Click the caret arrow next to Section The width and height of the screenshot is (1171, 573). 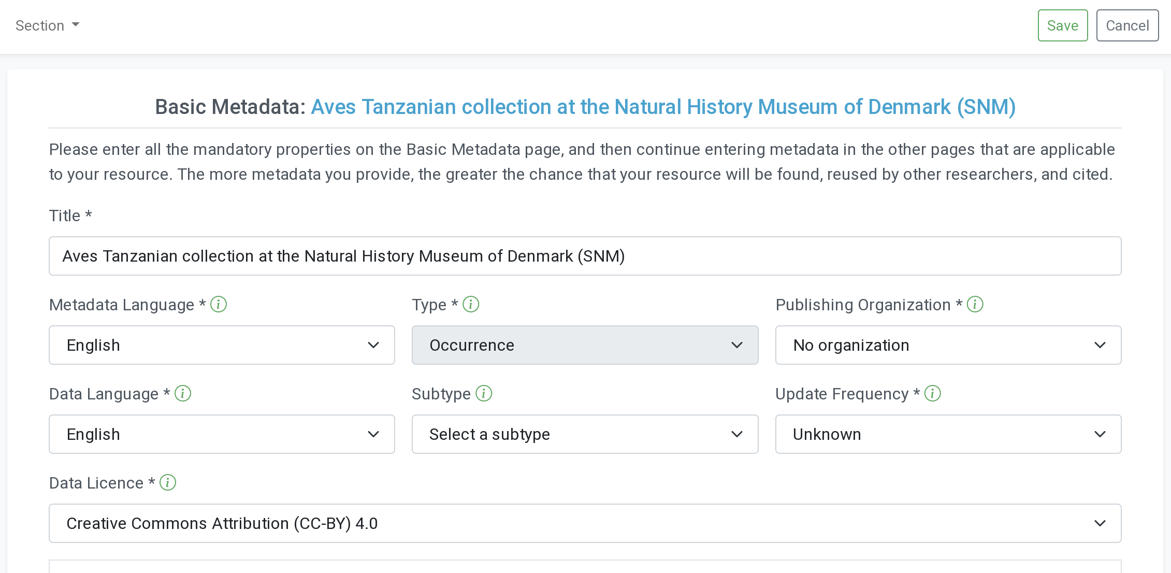pyautogui.click(x=76, y=25)
